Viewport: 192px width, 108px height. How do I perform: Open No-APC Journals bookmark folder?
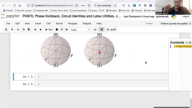(x=23, y=10)
